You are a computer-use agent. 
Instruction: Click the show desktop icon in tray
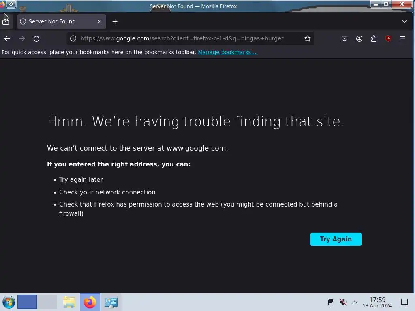(404, 302)
